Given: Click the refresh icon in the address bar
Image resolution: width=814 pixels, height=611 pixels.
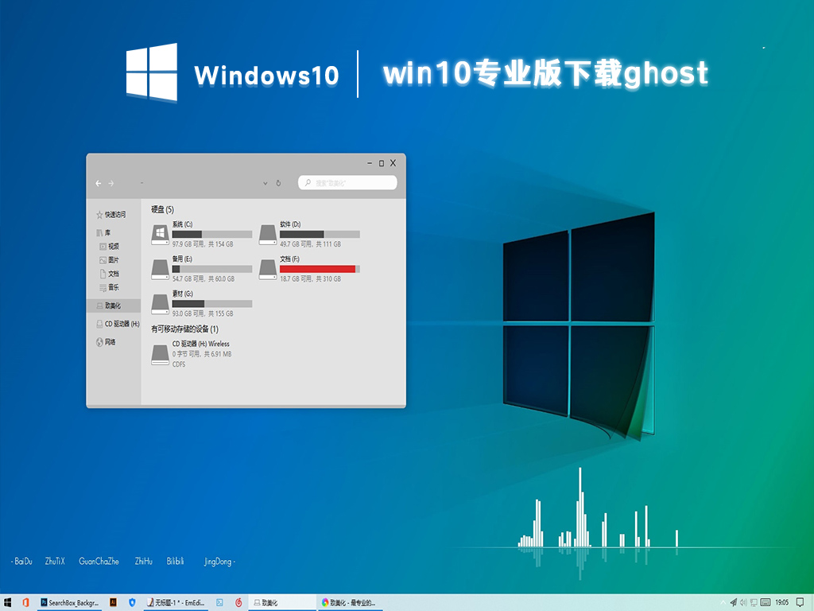Looking at the screenshot, I should [x=278, y=183].
